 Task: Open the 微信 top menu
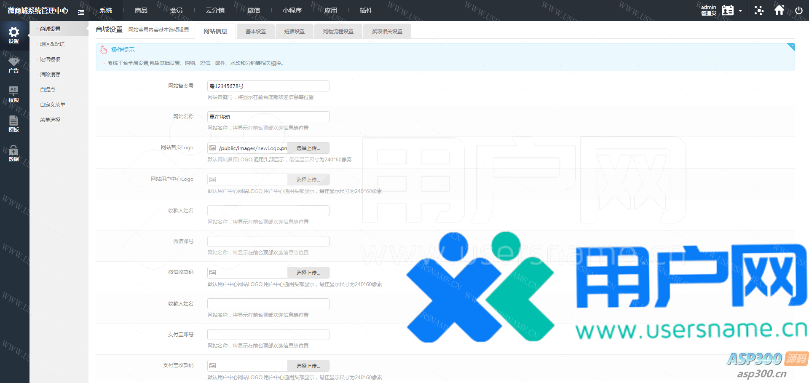pos(254,11)
